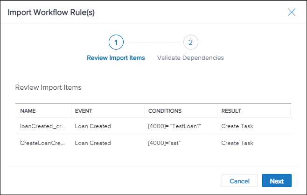The height and width of the screenshot is (195, 307).
Task: Close the Import Workflow Rule(s) dialog
Action: point(292,13)
